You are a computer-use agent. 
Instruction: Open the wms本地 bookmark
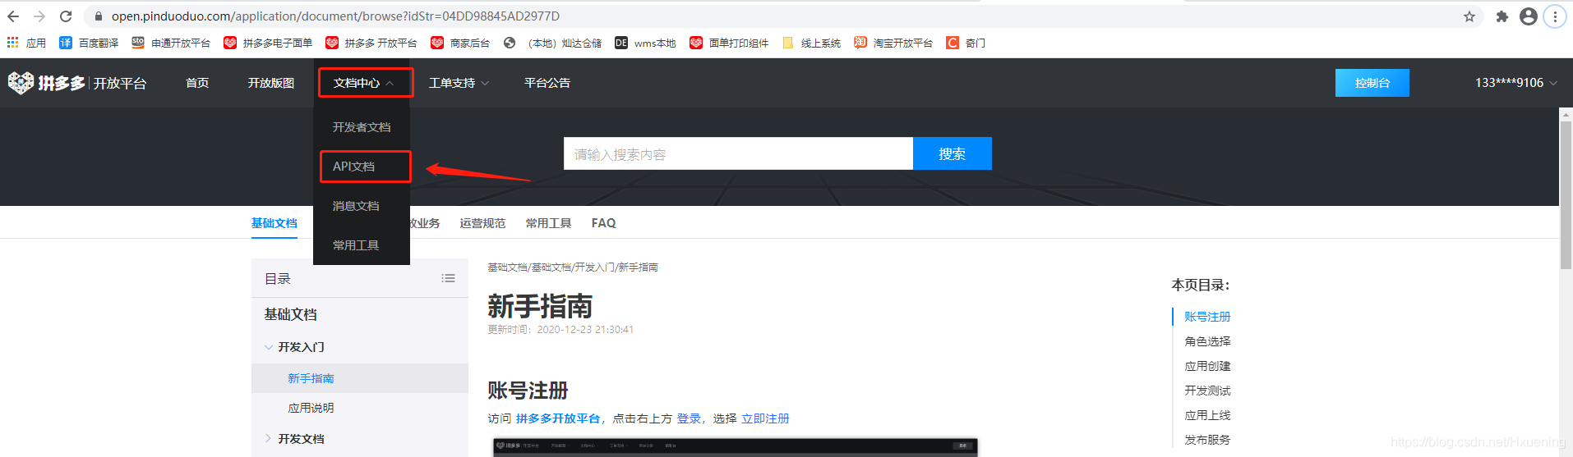pyautogui.click(x=645, y=43)
